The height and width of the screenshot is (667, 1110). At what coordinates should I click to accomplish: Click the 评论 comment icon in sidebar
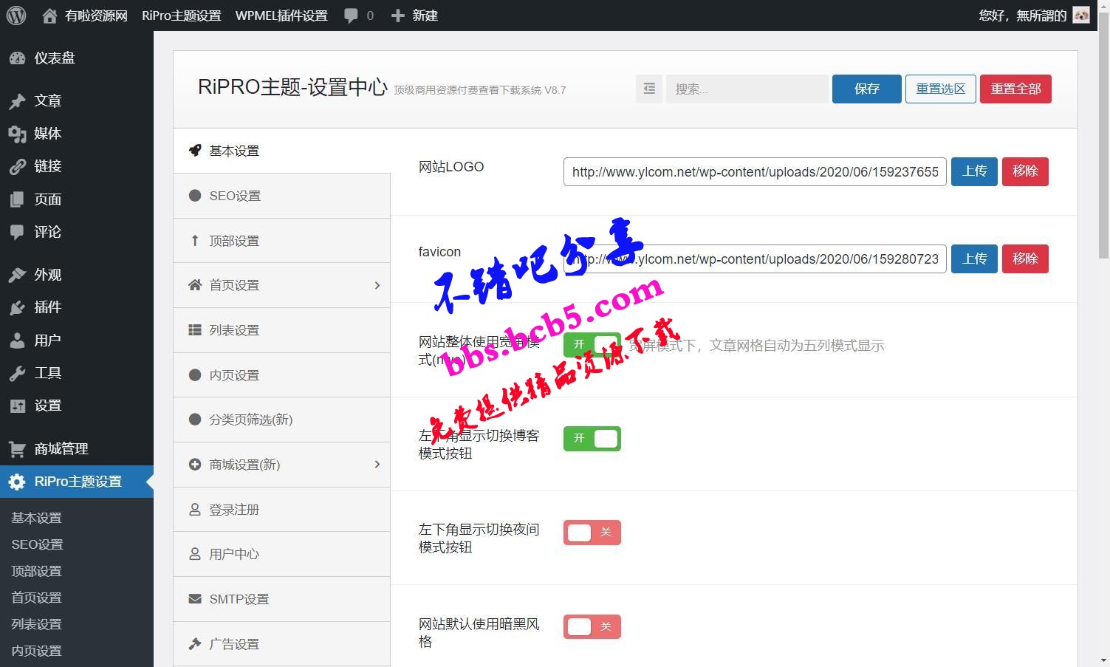click(x=18, y=232)
